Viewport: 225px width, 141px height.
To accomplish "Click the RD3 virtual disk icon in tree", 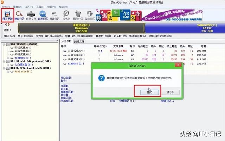I will 8,68.
